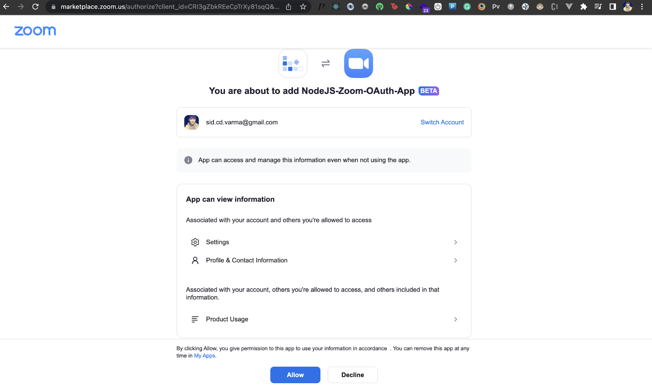Screen dimensions: 652x389
Task: Click the info icon in the notice banner
Action: click(x=188, y=160)
